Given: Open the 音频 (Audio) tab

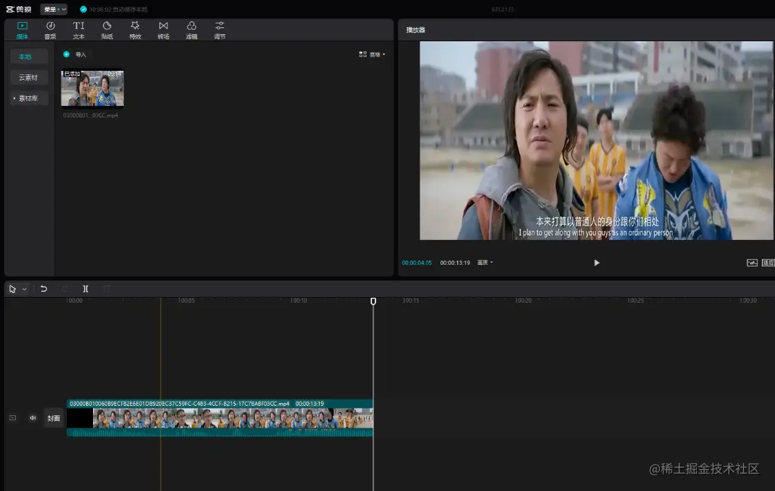Looking at the screenshot, I should (50, 30).
